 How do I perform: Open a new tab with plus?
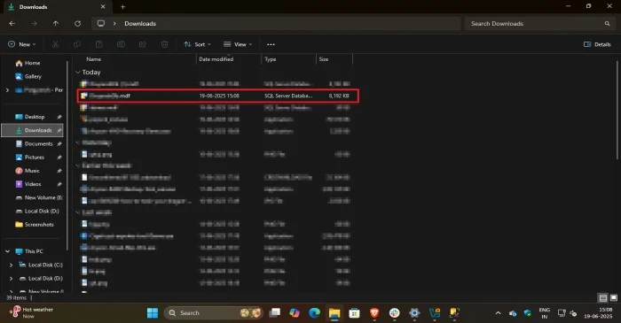[x=122, y=7]
